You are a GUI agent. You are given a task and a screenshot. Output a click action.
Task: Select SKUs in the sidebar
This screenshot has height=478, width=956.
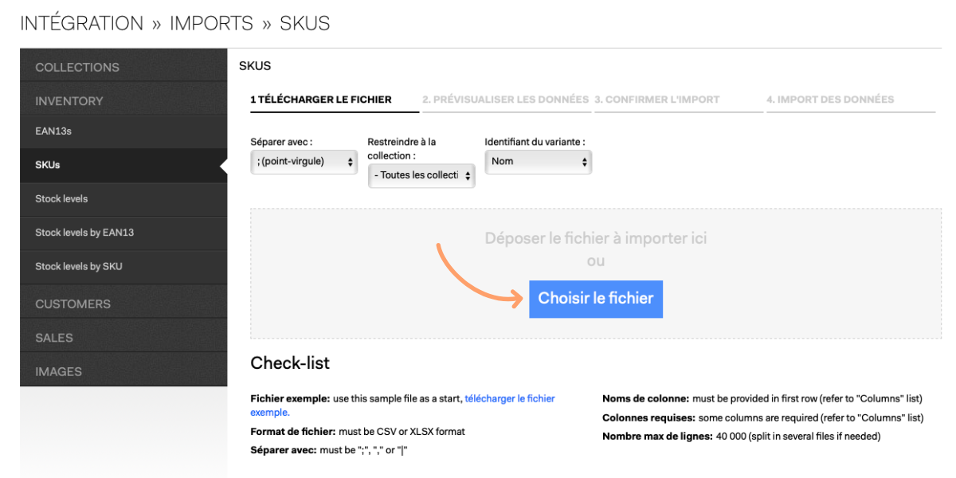(123, 165)
